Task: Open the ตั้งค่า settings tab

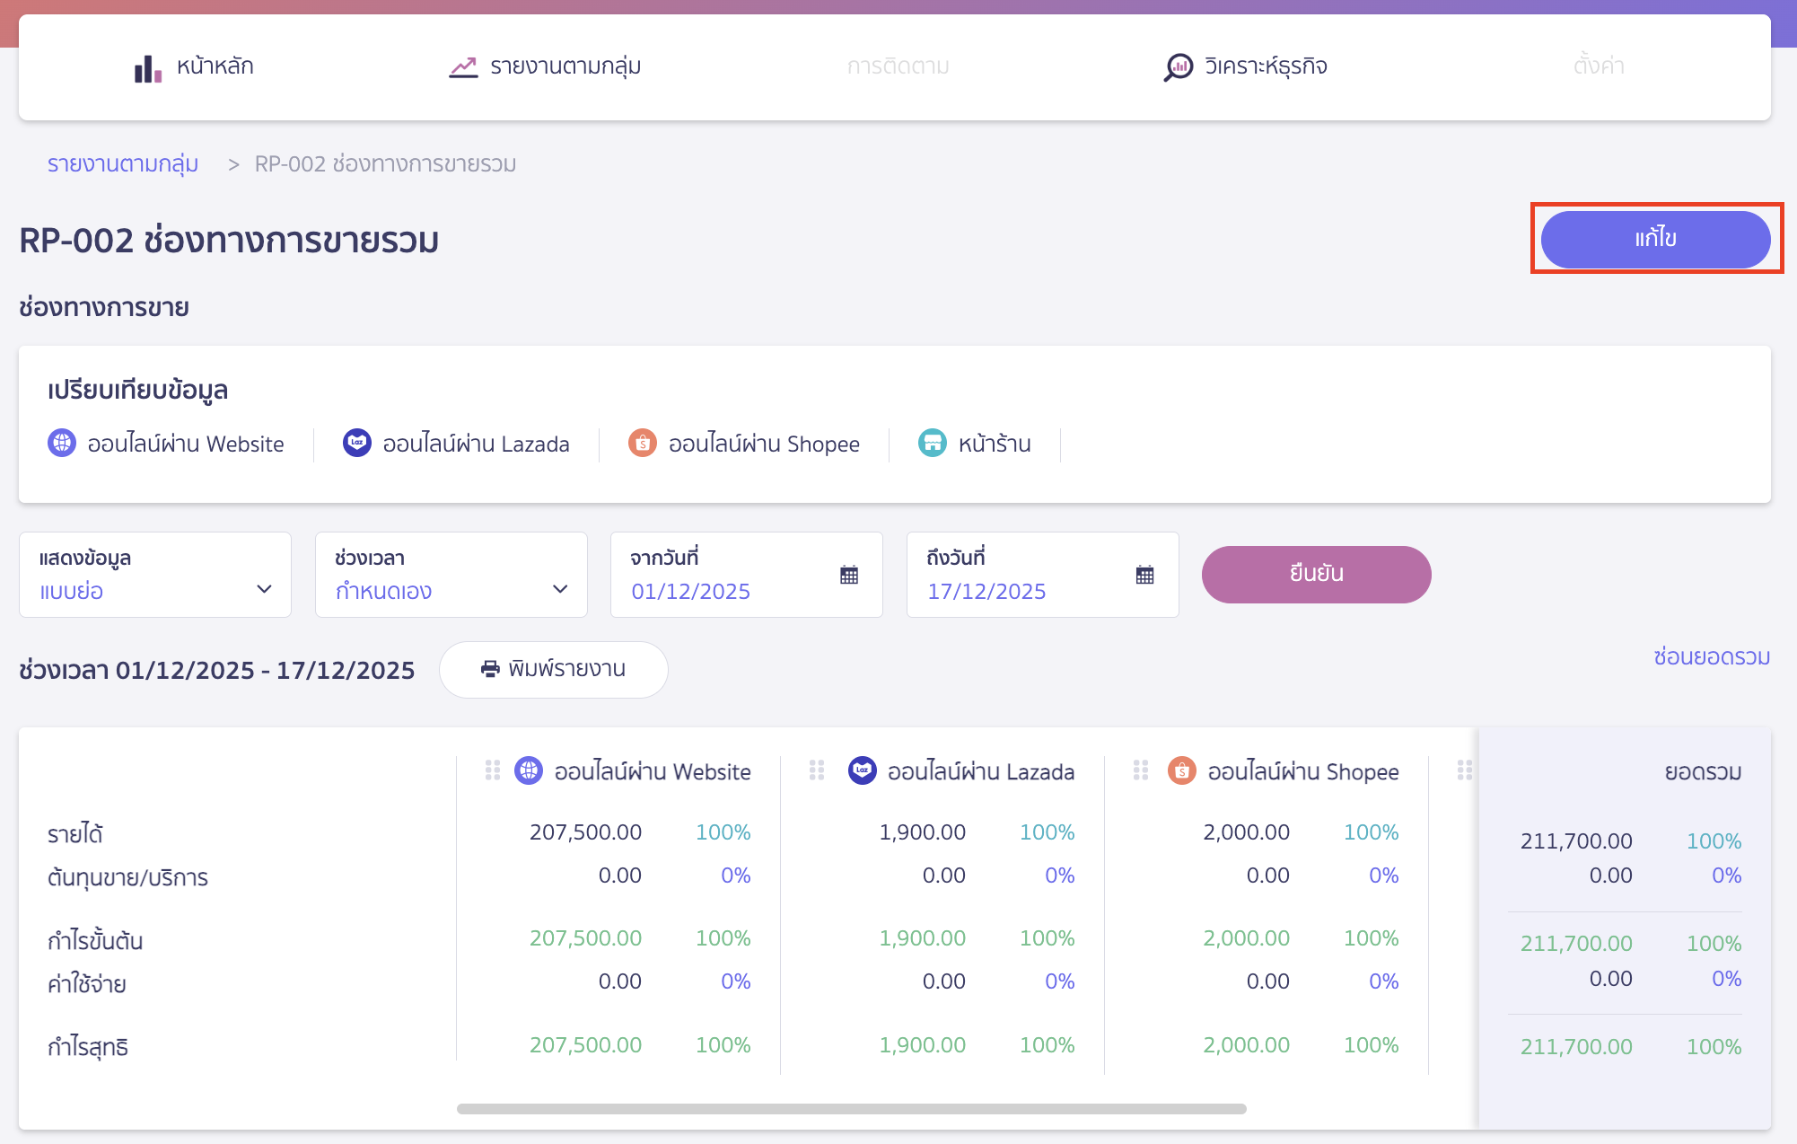Action: (x=1599, y=66)
